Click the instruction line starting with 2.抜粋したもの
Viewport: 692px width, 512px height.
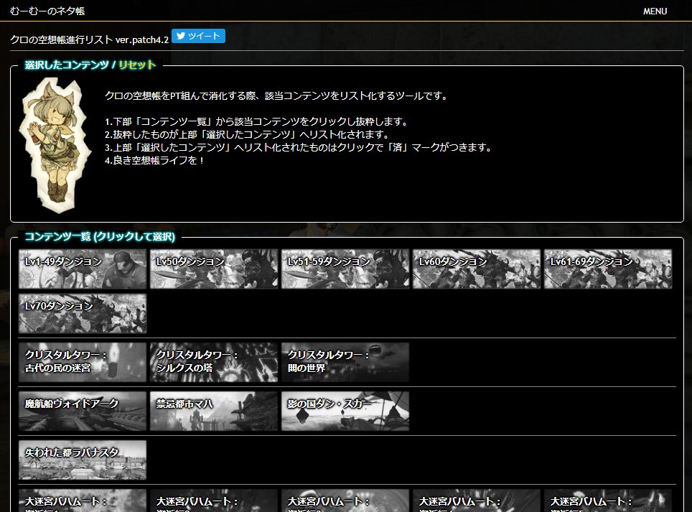click(248, 134)
